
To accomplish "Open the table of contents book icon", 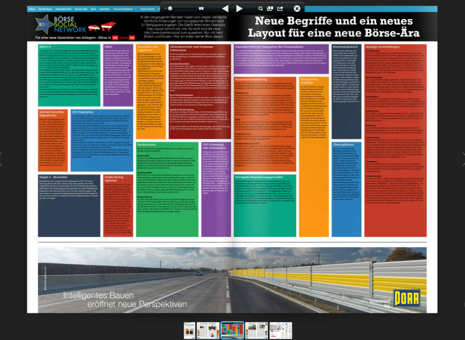I will click(x=270, y=9).
